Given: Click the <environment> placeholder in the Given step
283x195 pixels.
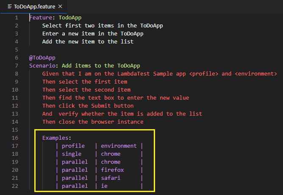Looking at the screenshot, I should tap(256, 74).
